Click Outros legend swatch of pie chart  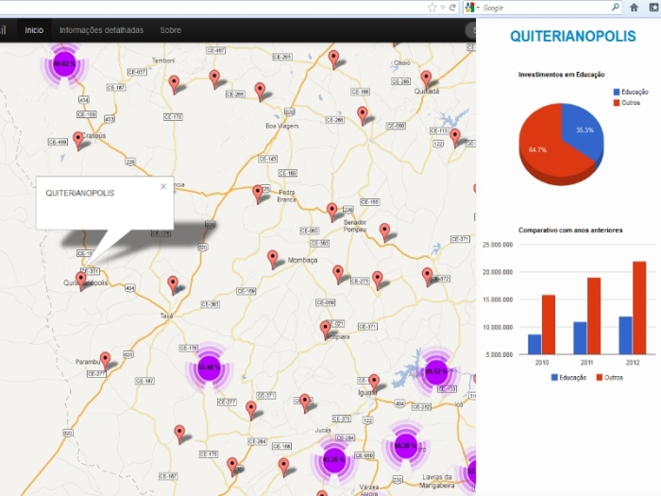coord(617,102)
